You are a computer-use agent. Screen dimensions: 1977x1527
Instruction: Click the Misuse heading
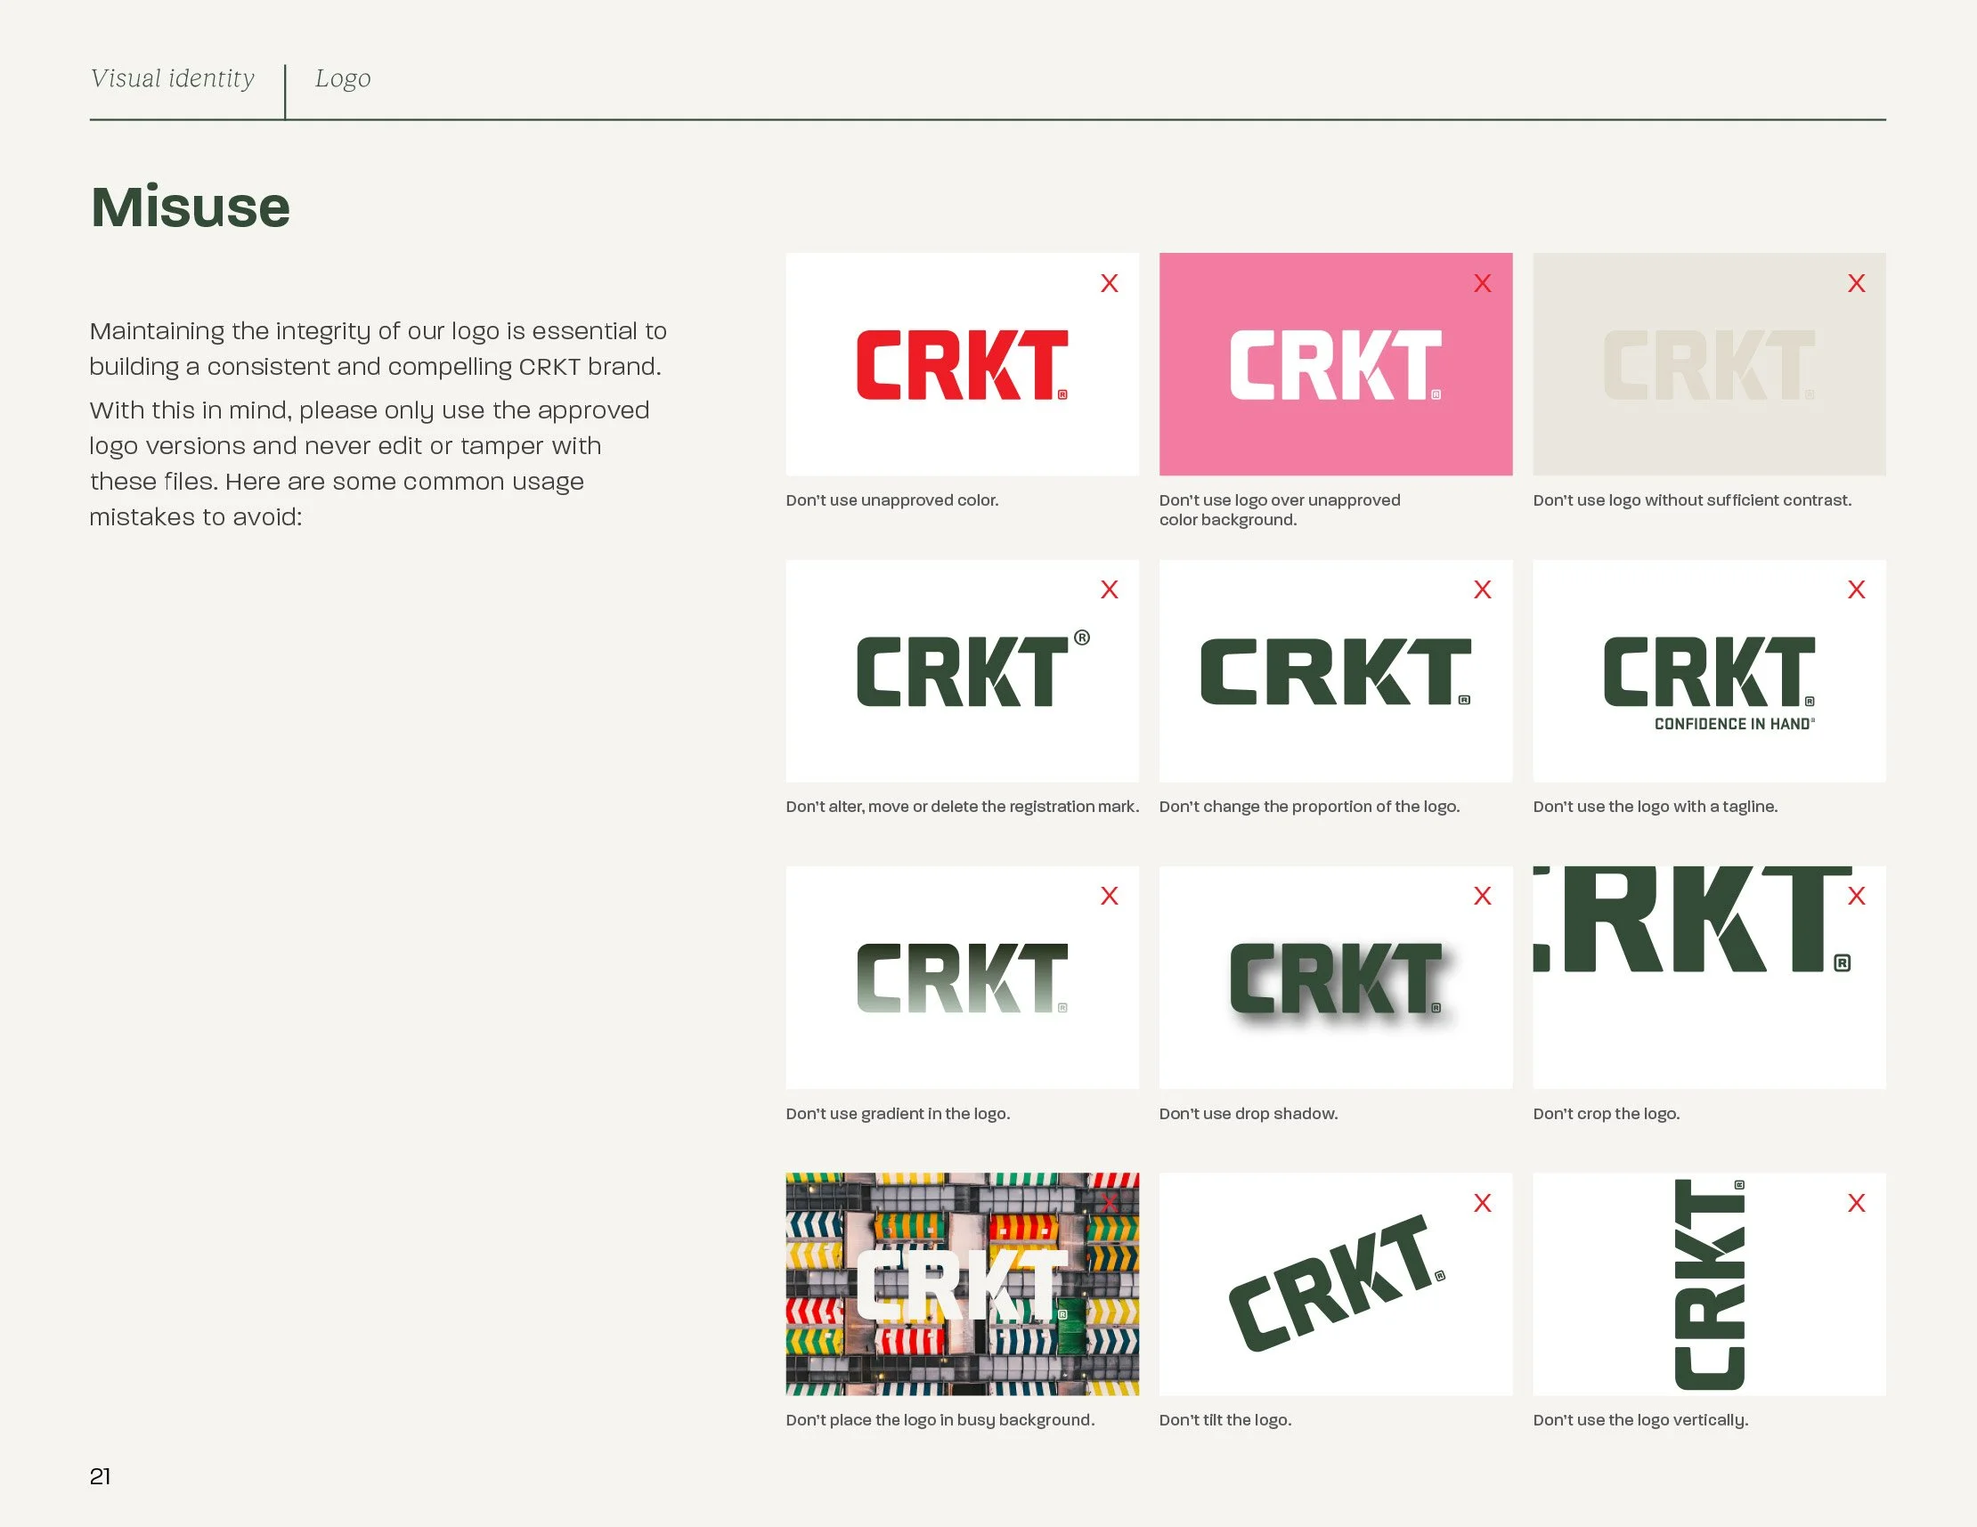click(x=190, y=207)
